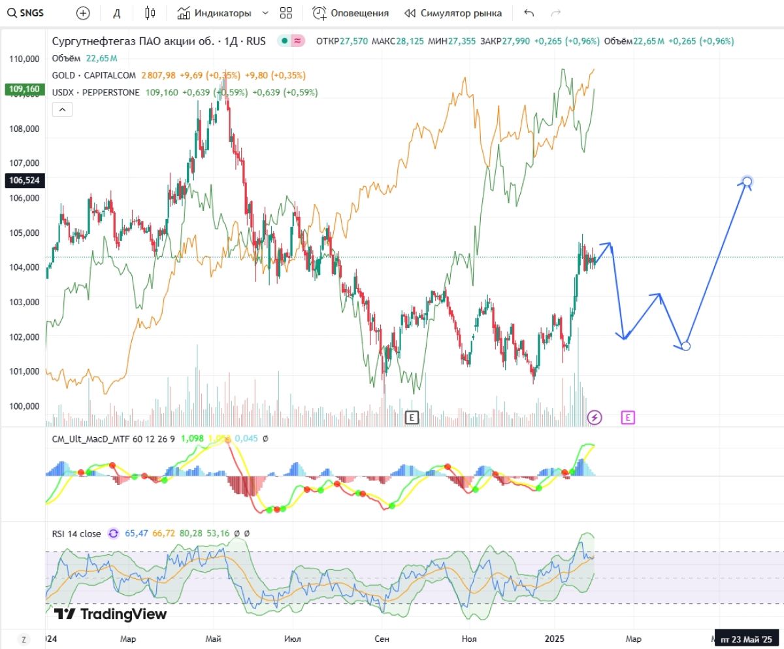Image resolution: width=784 pixels, height=649 pixels.
Task: Select the Объём volume legend label
Action: tap(67, 58)
